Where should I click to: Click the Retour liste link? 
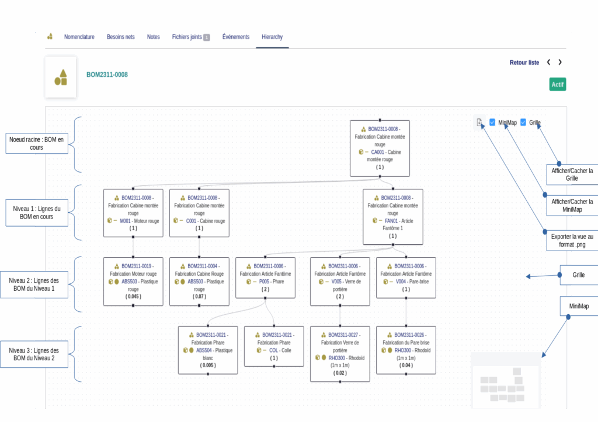(x=524, y=62)
